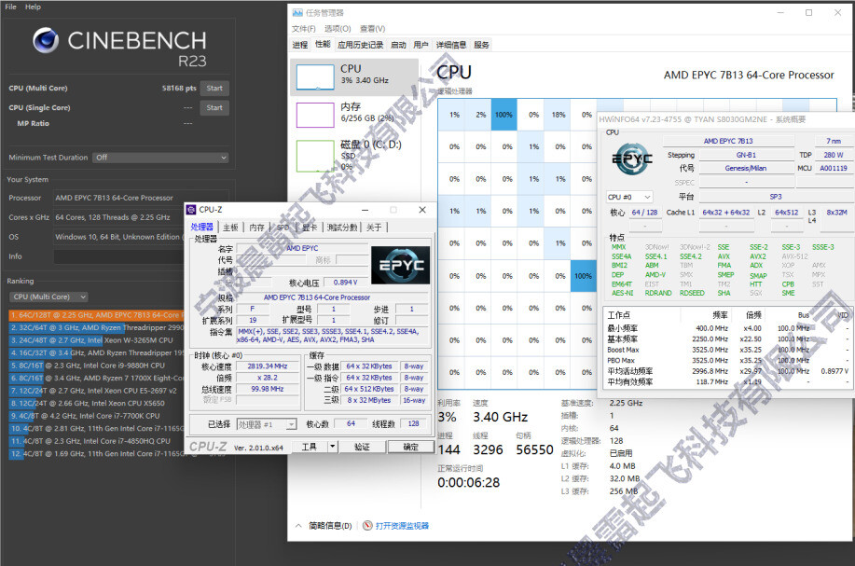The width and height of the screenshot is (855, 566).
Task: Switch to 性能 tab in Task Manager
Action: (x=323, y=45)
